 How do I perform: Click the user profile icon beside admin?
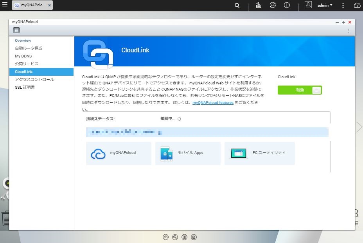pos(308,5)
